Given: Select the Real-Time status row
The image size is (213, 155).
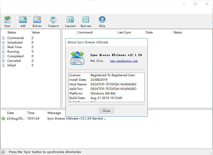Looking at the screenshot, I should (14, 47).
